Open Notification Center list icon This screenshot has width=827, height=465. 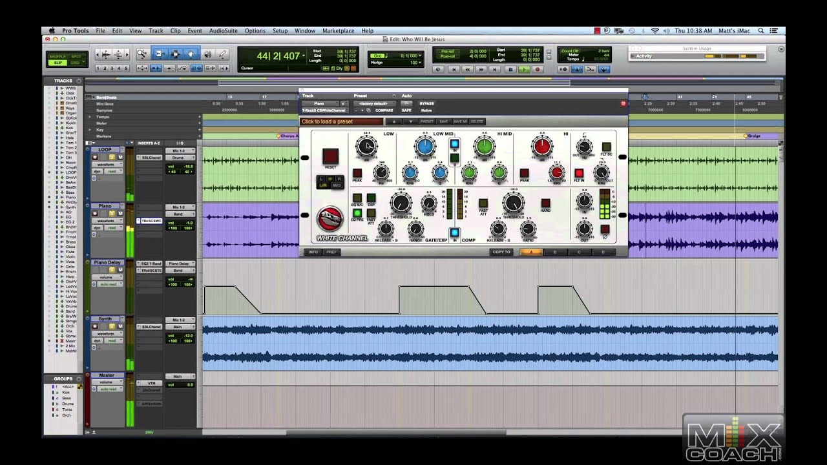(774, 30)
